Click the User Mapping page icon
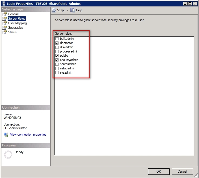The image size is (199, 178). pos(5,23)
